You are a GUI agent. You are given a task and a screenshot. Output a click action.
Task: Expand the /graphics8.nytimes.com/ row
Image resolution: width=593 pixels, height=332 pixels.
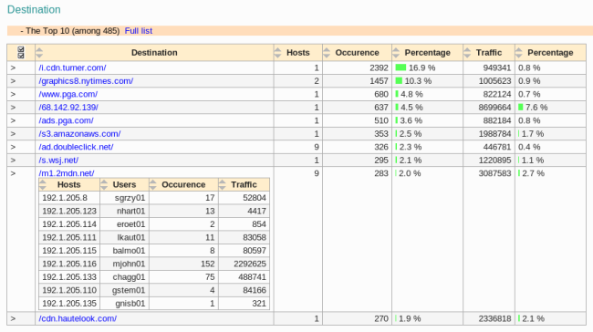point(14,81)
